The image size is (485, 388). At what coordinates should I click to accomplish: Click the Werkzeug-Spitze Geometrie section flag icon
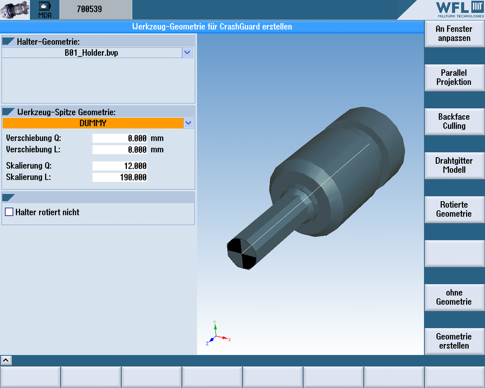pyautogui.click(x=8, y=112)
